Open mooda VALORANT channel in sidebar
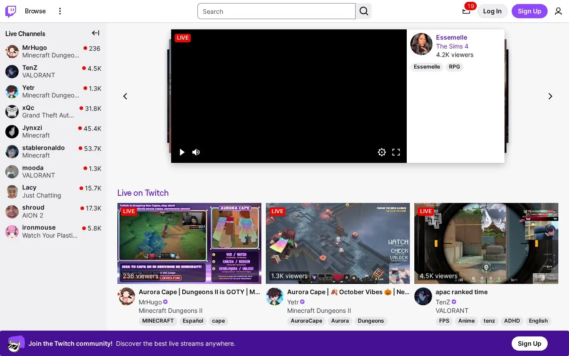569x356 pixels. coord(53,172)
